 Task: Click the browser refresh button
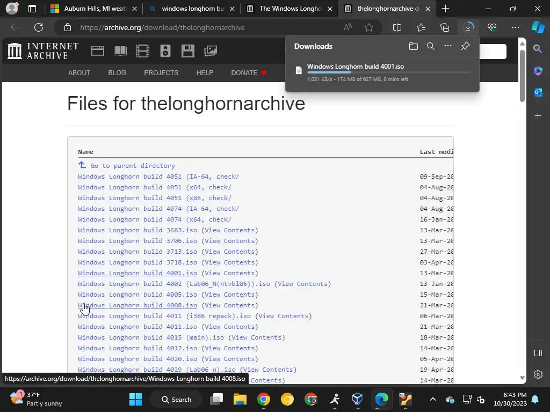(39, 27)
